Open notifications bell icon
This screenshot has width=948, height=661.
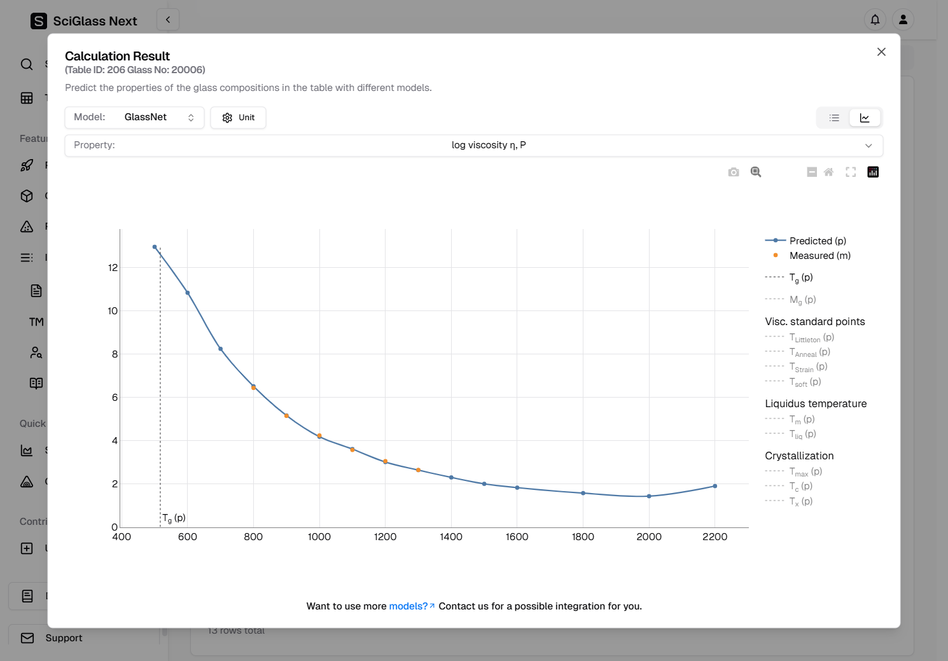875,20
